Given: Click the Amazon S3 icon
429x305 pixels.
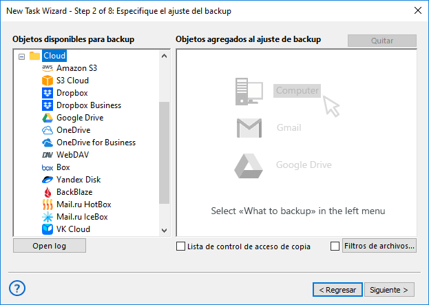Looking at the screenshot, I should pos(48,68).
